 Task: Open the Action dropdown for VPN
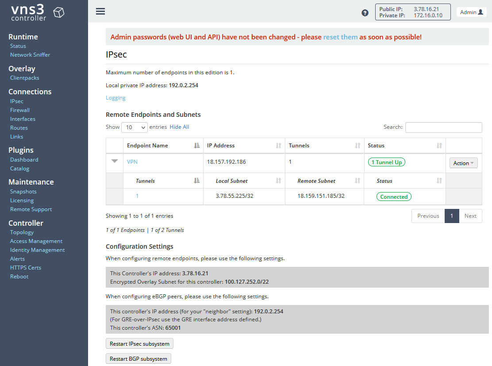click(463, 163)
